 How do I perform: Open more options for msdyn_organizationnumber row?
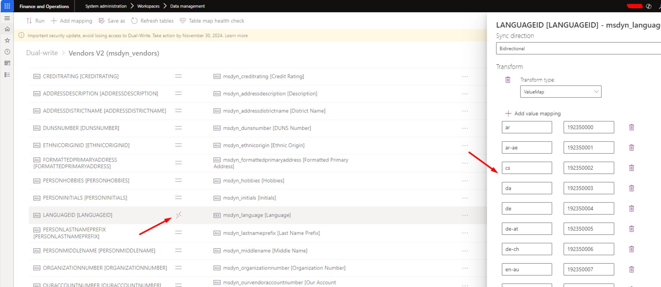coord(465,268)
